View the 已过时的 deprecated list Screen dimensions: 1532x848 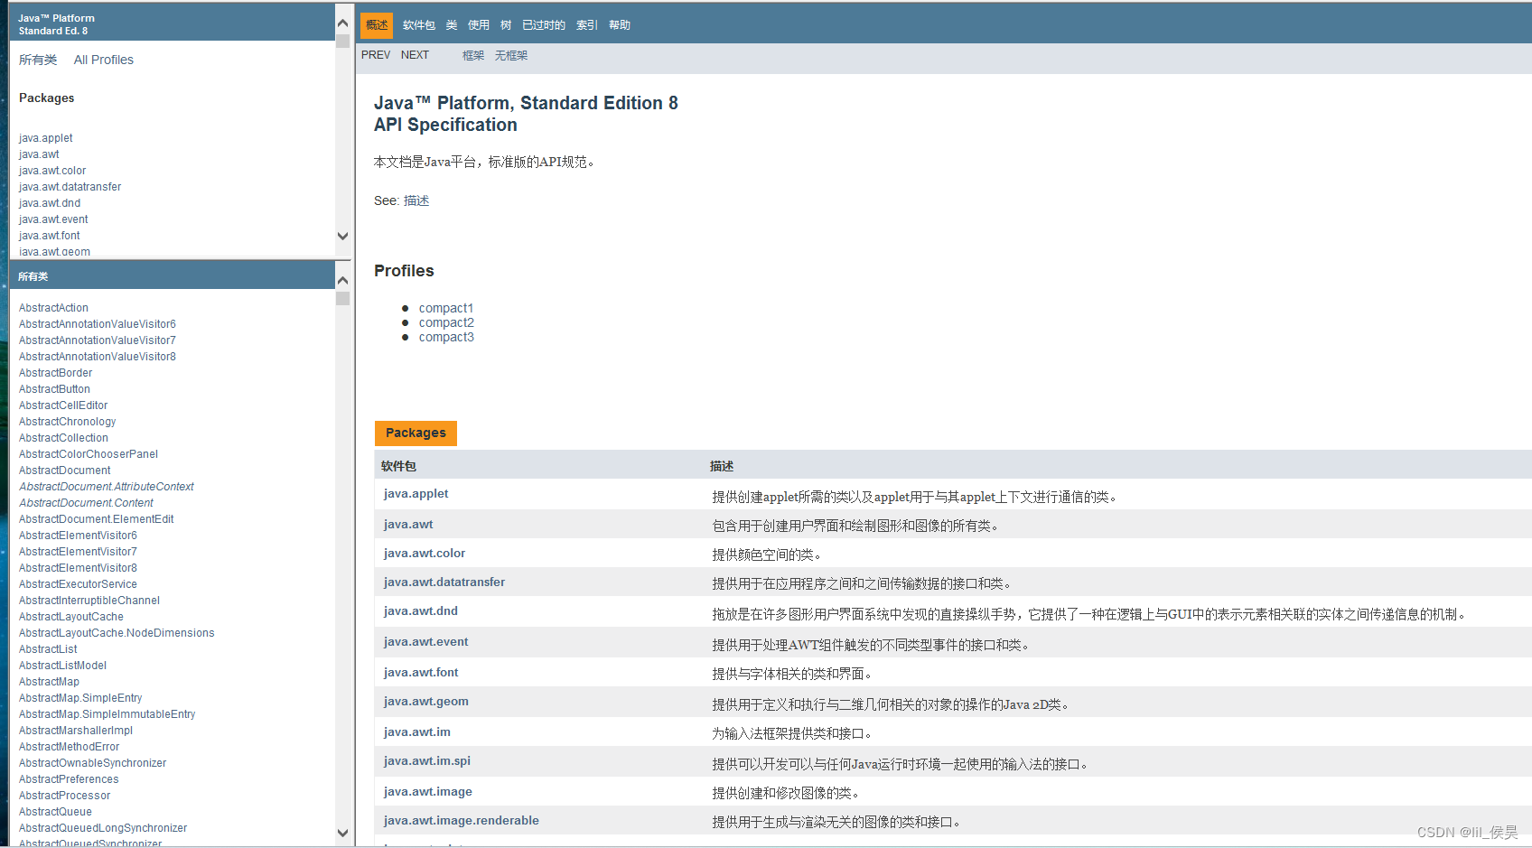pos(543,24)
